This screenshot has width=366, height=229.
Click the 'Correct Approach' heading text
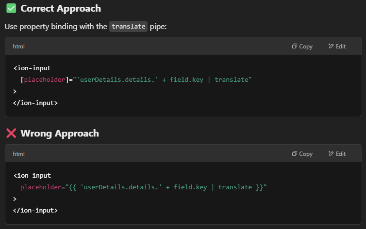click(61, 8)
